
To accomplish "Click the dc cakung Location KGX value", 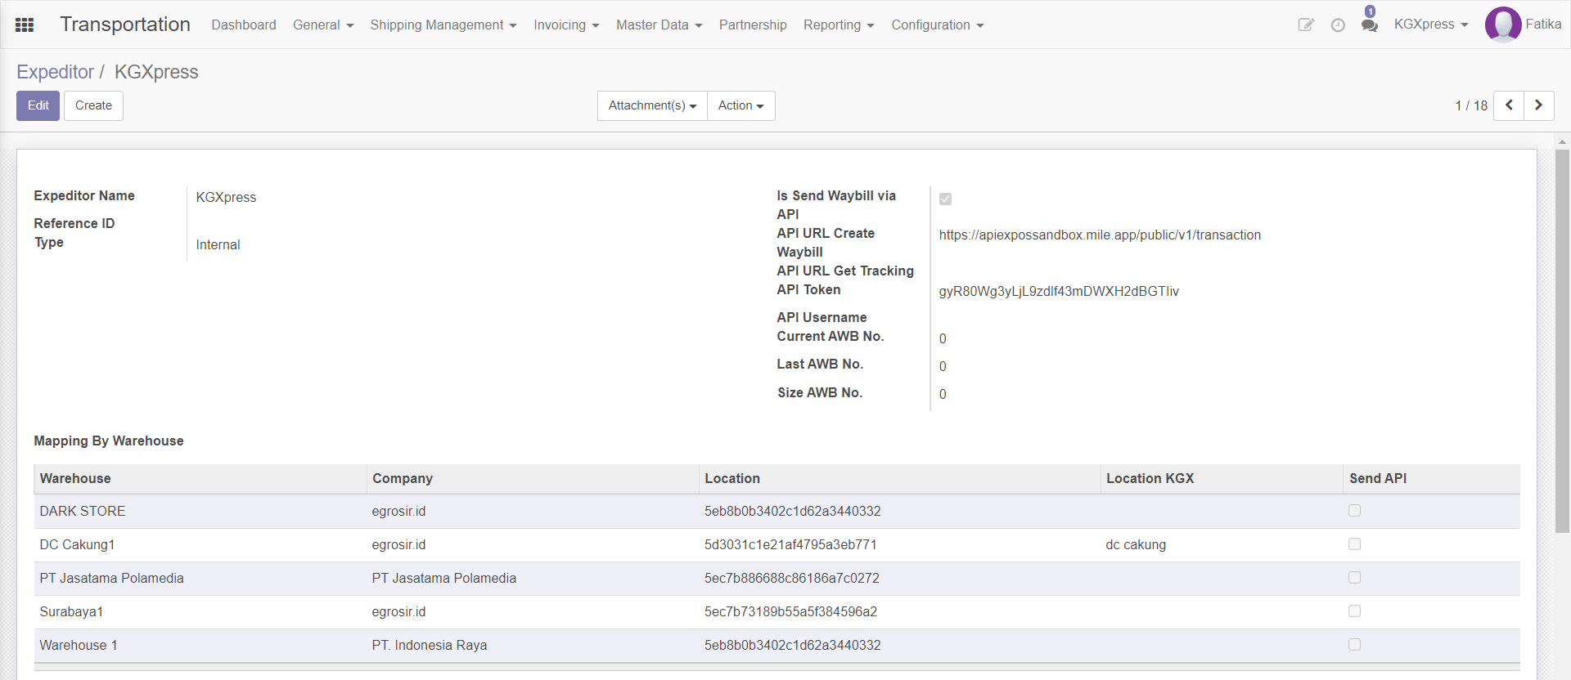I will 1136,545.
